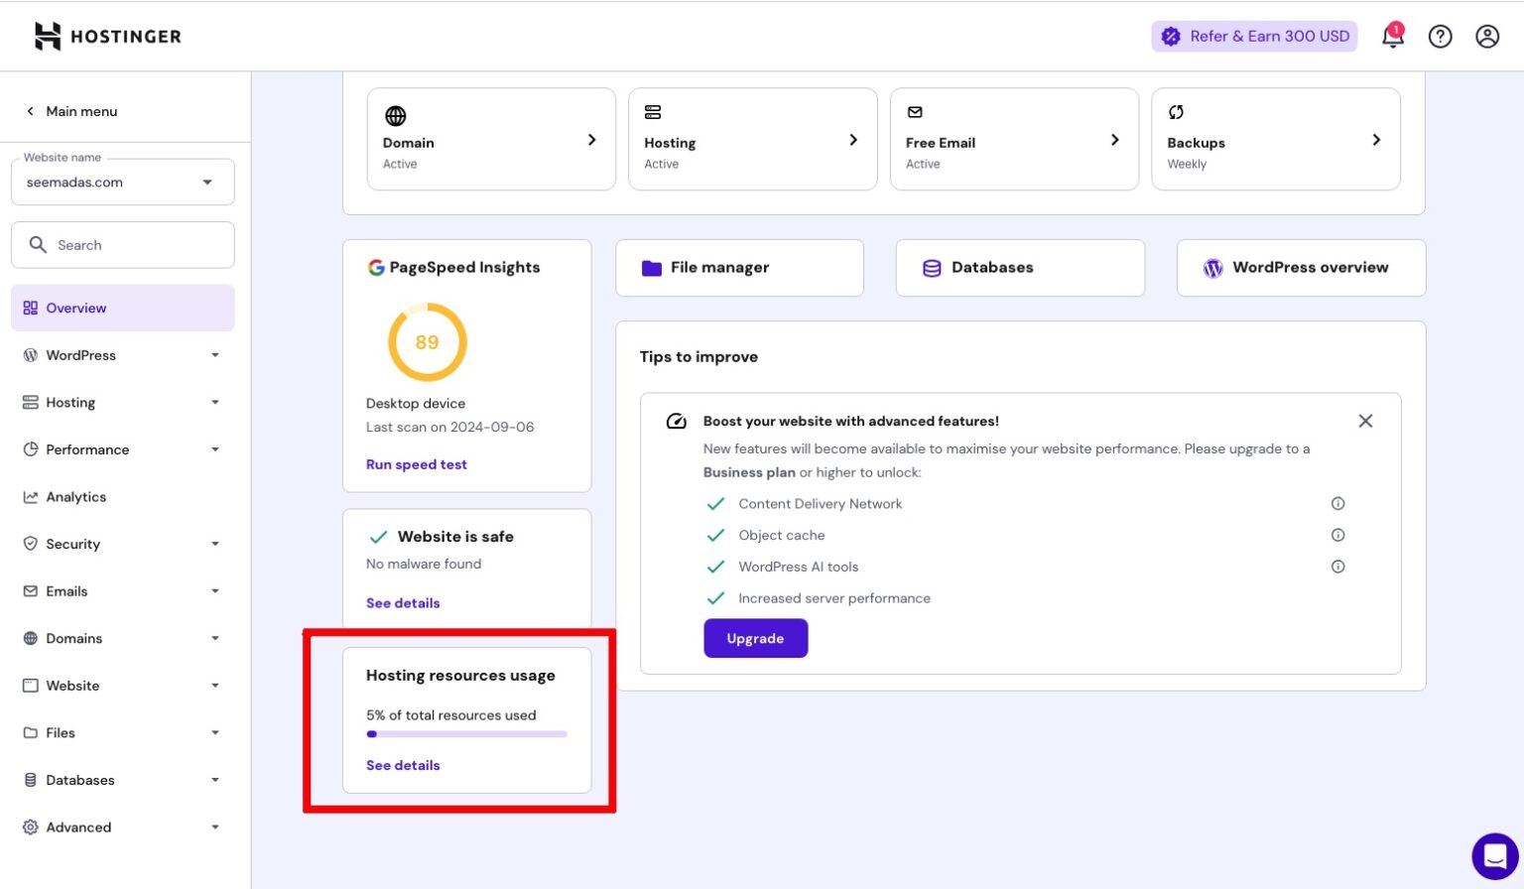The height and width of the screenshot is (889, 1524).
Task: Open the File manager card
Action: (x=739, y=268)
